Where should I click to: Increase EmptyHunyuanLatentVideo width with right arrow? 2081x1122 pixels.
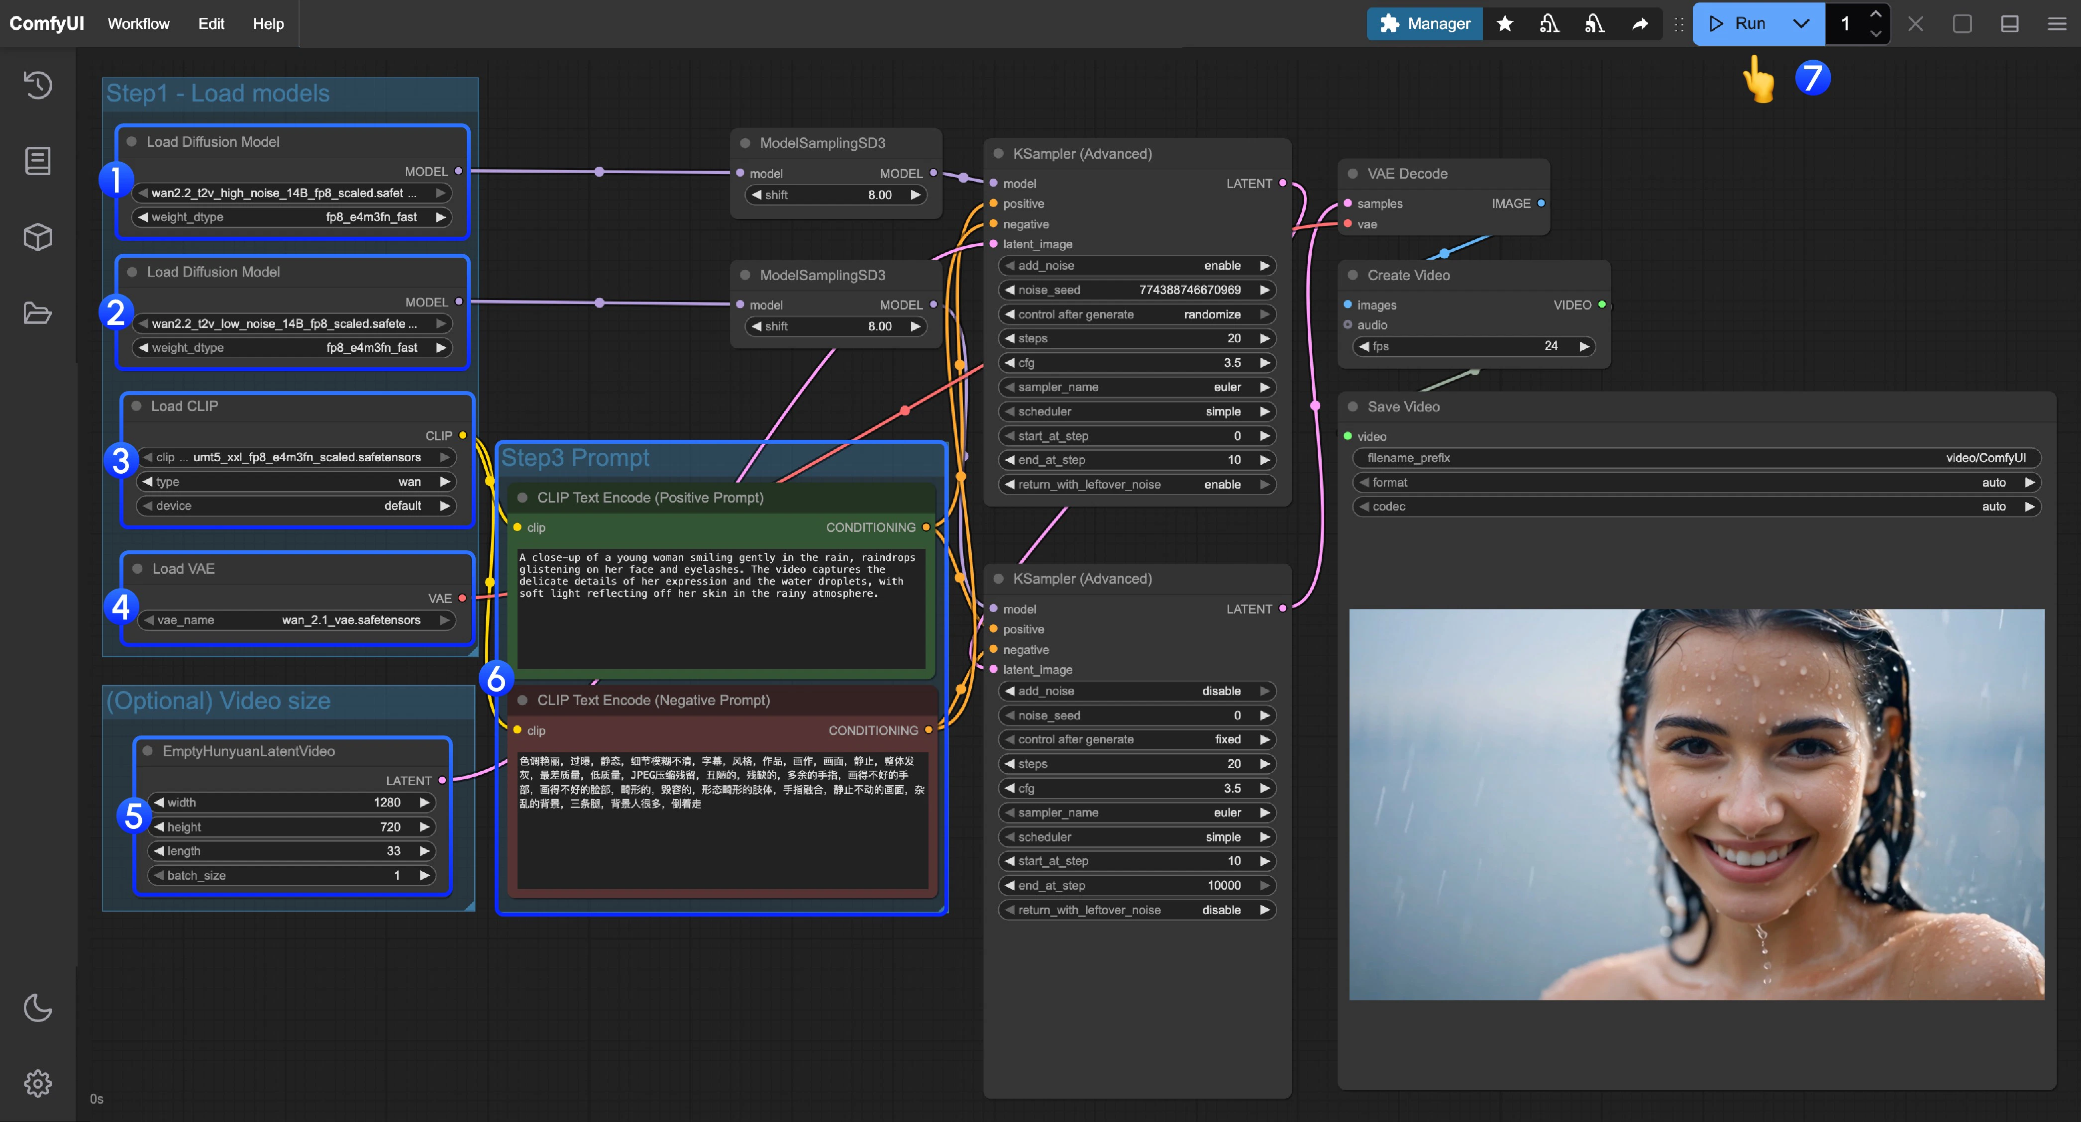coord(424,802)
